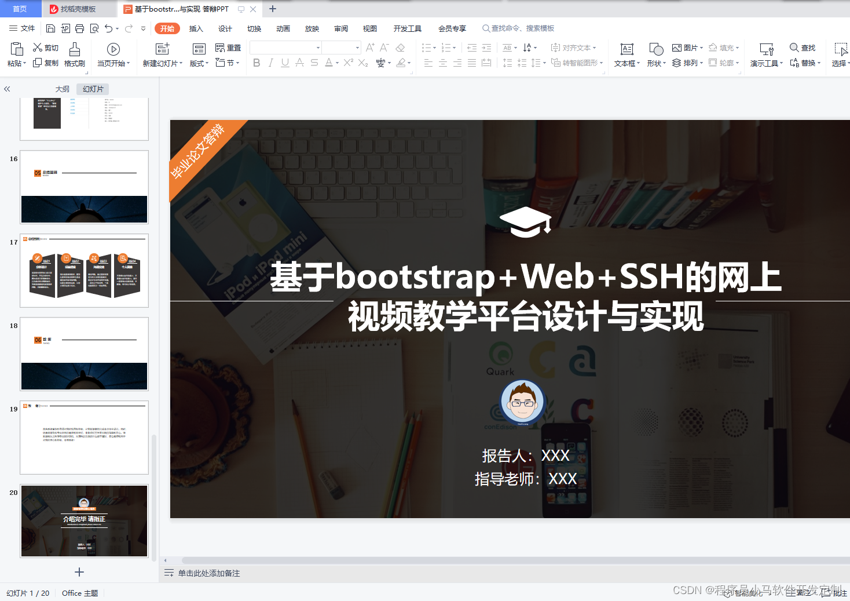The height and width of the screenshot is (601, 850).
Task: Insert a new slide with 新建幻灯片
Action: [x=162, y=55]
